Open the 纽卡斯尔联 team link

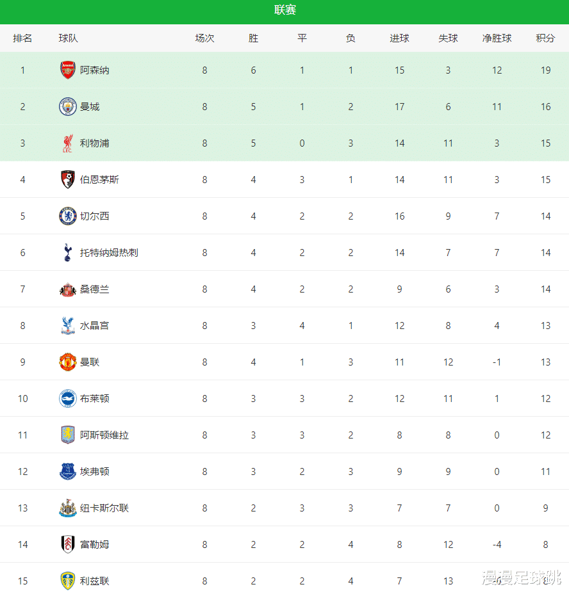pyautogui.click(x=104, y=508)
